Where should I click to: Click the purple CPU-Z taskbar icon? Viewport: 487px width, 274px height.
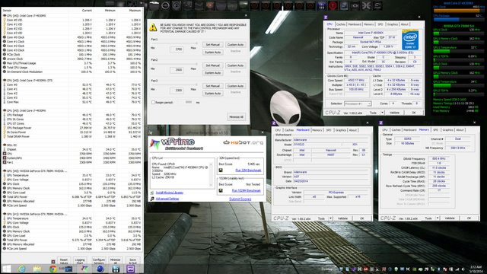[x=131, y=269]
